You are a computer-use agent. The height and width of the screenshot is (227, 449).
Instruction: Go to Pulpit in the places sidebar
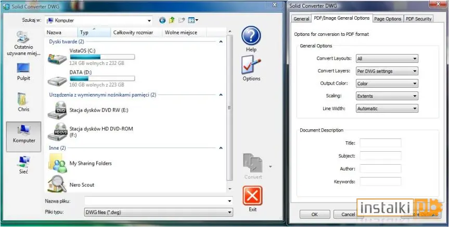pyautogui.click(x=23, y=71)
